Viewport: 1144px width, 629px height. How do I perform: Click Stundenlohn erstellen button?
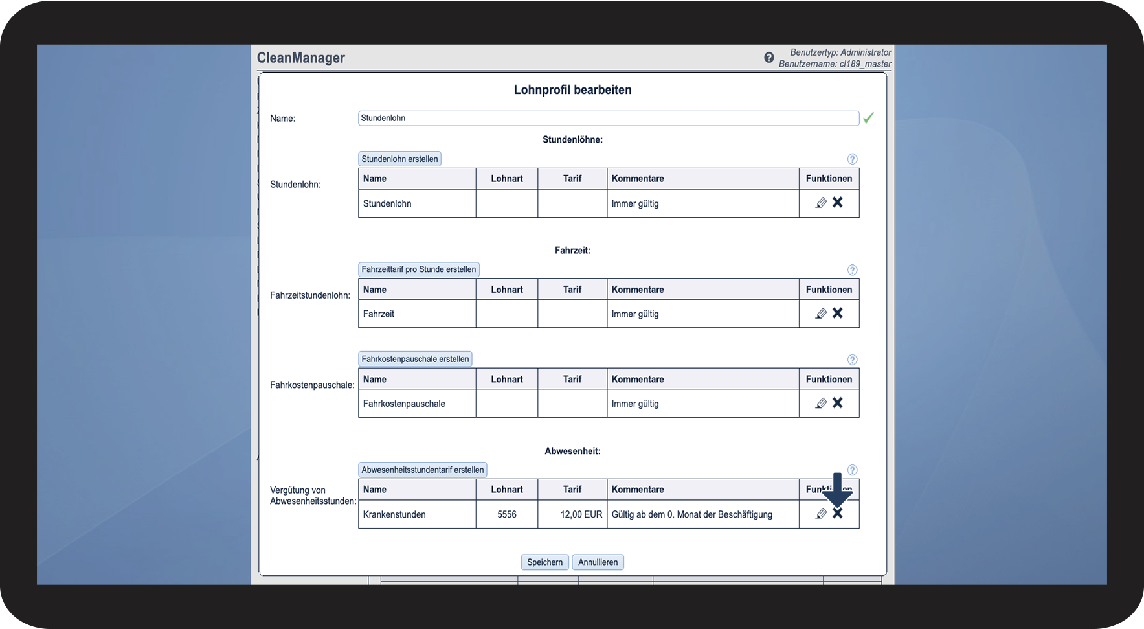click(399, 159)
